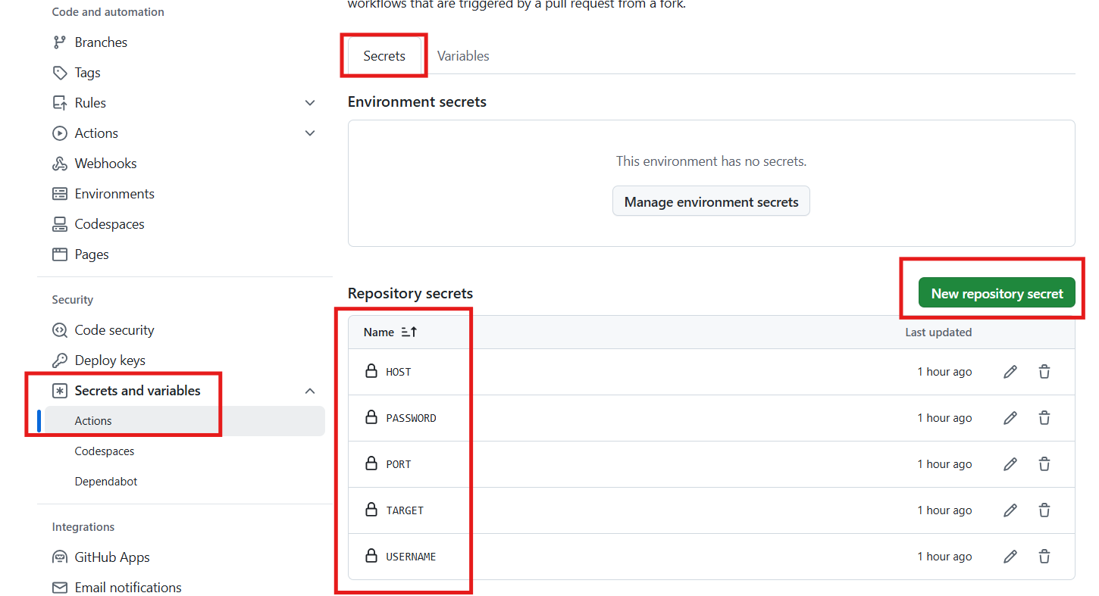Viewport: 1099px width, 596px height.
Task: Click the Branches git-branch icon
Action: coord(60,42)
